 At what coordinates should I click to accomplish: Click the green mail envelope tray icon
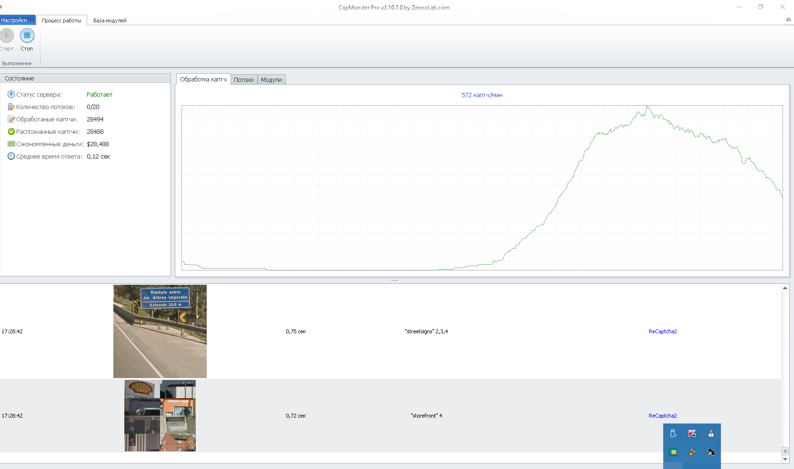(x=673, y=452)
